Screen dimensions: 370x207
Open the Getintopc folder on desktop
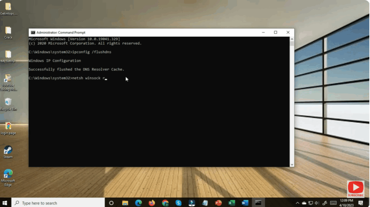tap(8, 9)
